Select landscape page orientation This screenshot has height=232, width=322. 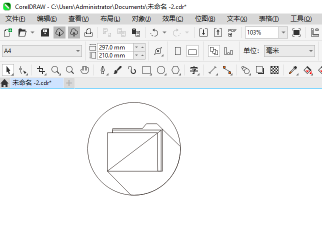pyautogui.click(x=192, y=51)
